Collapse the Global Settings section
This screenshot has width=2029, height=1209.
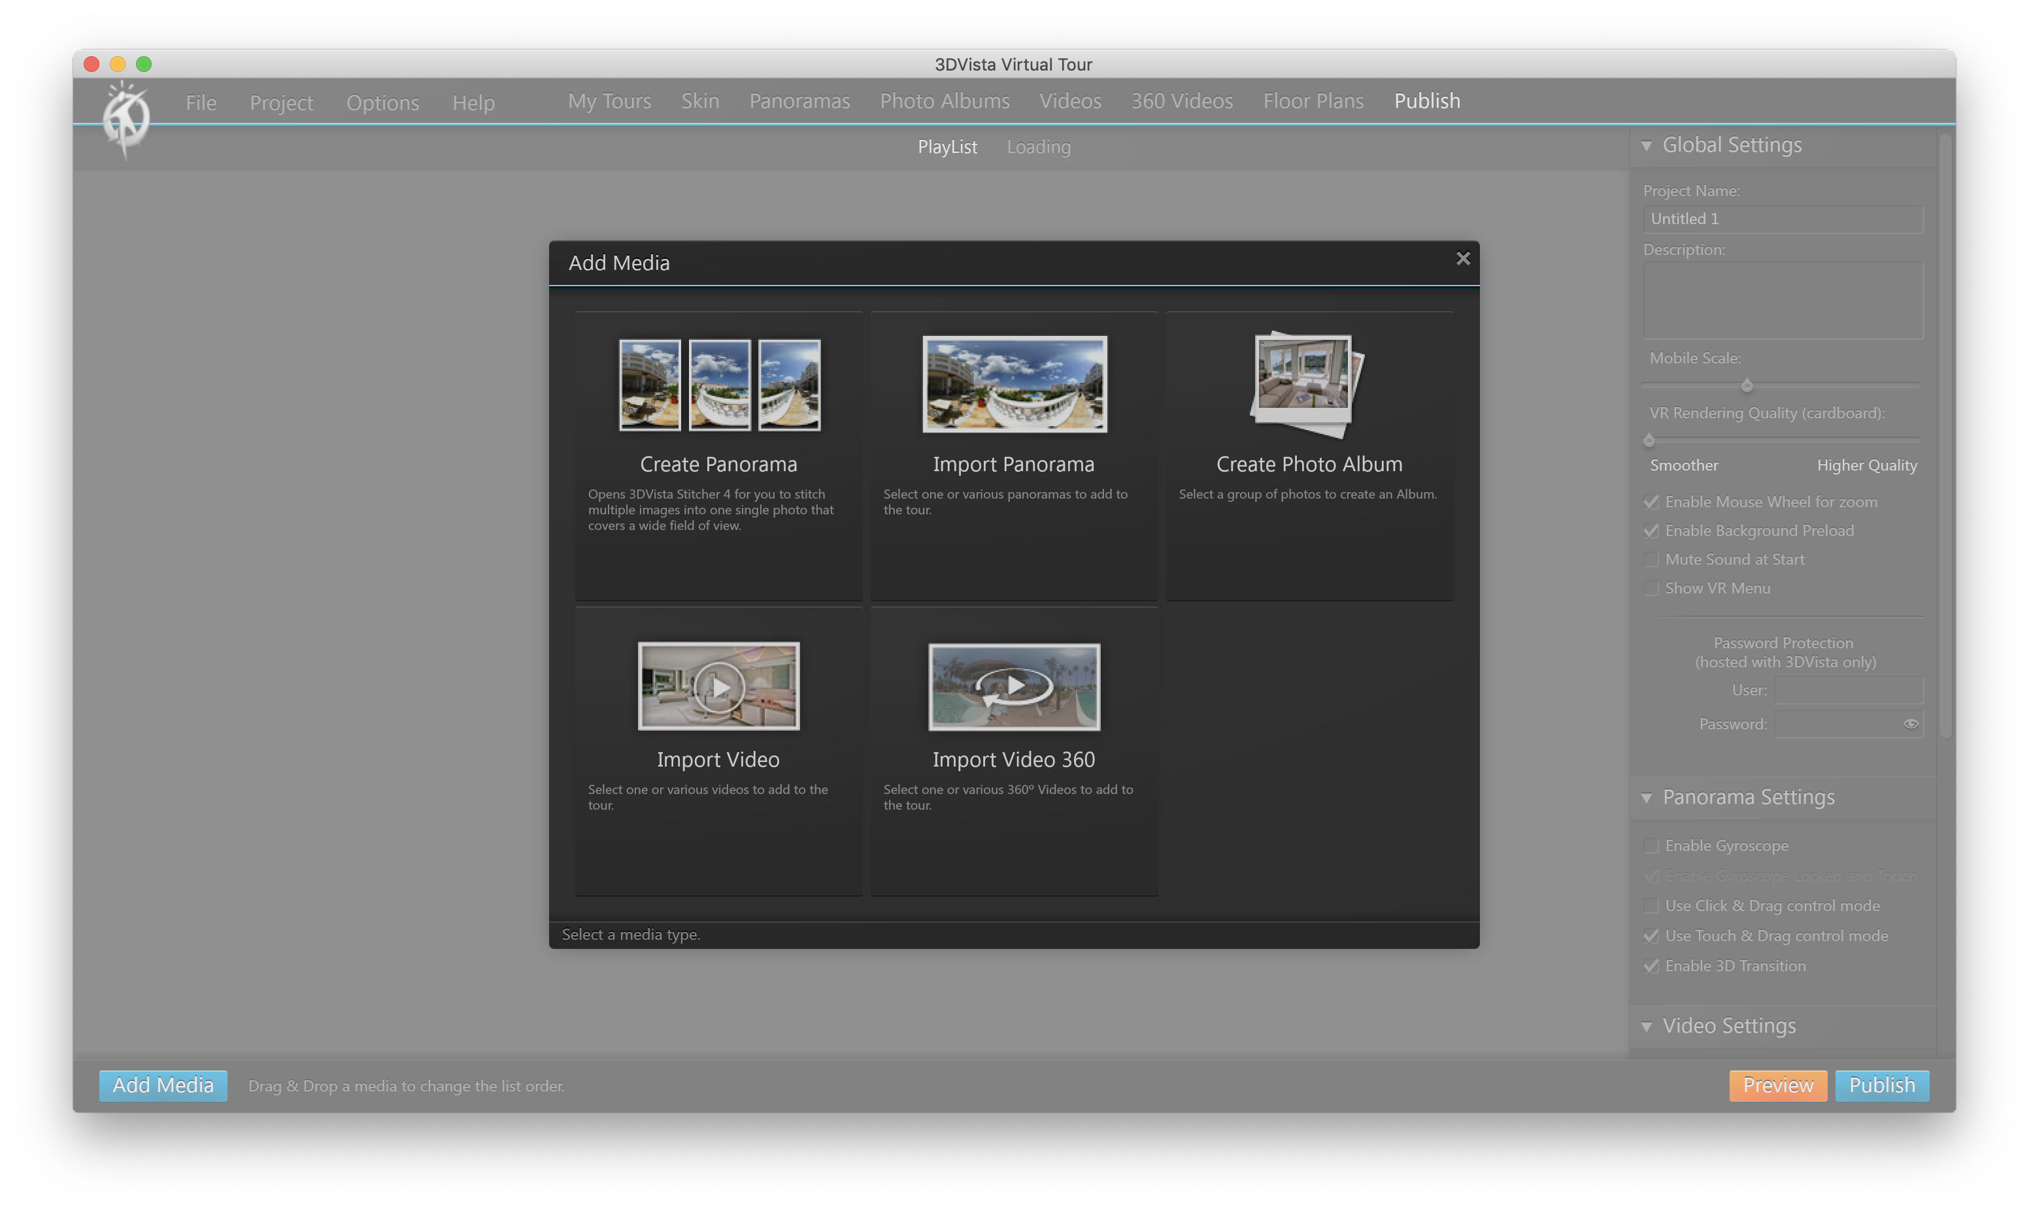[x=1647, y=144]
